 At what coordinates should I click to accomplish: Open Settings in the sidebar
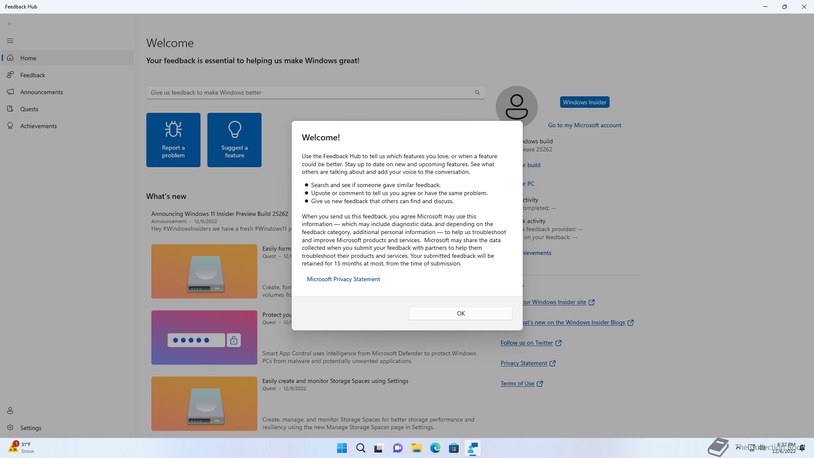[68, 428]
